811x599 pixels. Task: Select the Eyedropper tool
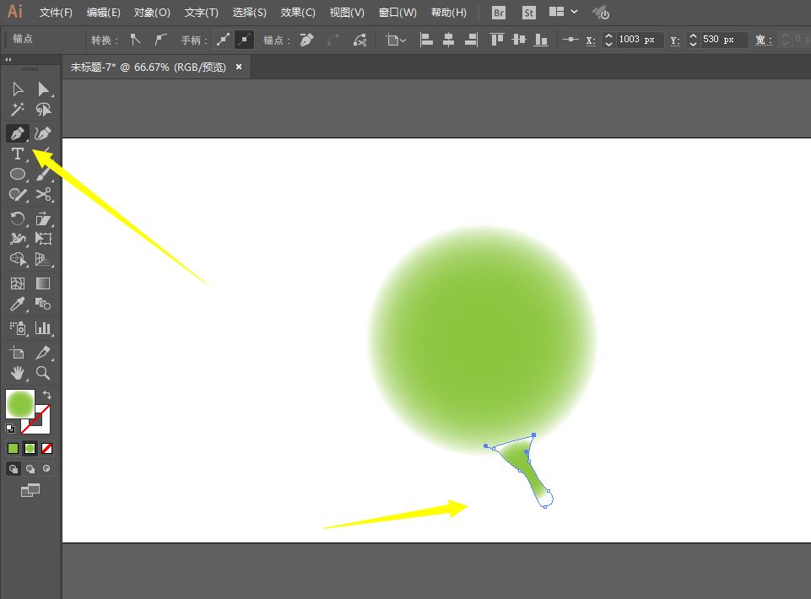[x=17, y=305]
